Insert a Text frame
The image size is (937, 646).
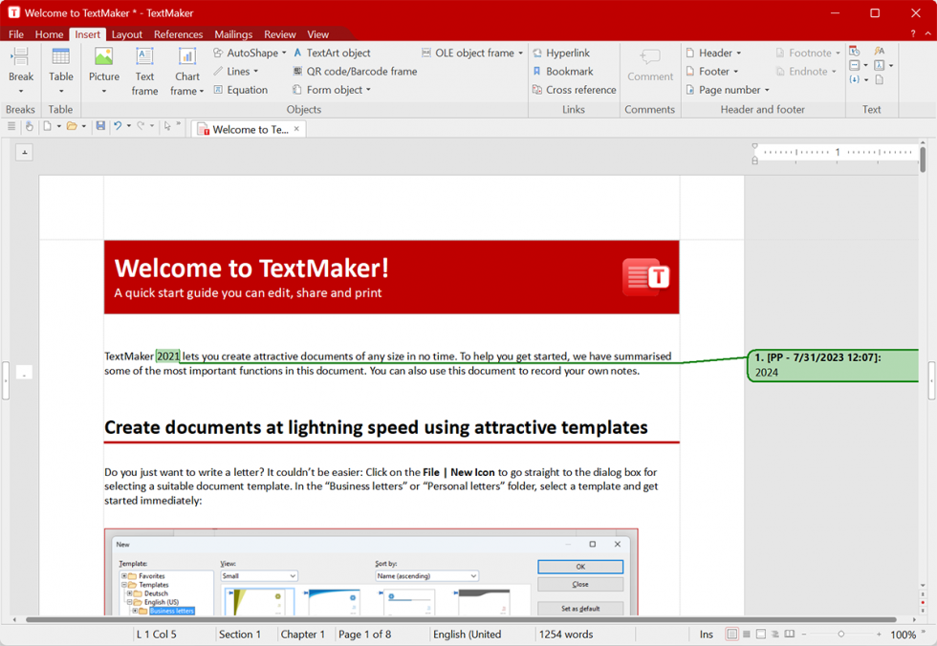coord(144,70)
